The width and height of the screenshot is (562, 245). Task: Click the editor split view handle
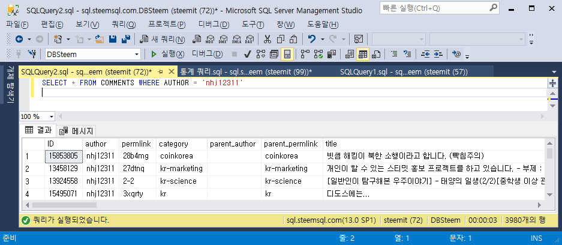pyautogui.click(x=552, y=83)
